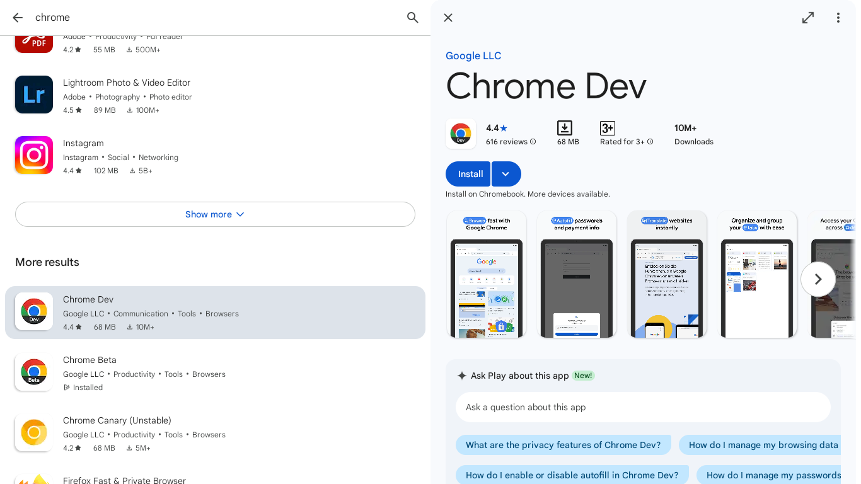
Task: Click Install on Chromebook note text
Action: 528,194
